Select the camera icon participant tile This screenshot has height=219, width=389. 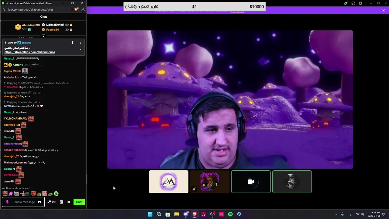(x=251, y=182)
